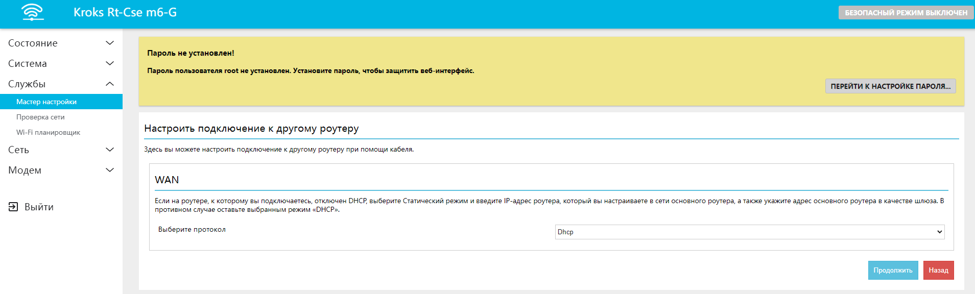Screen dimensions: 975x294
Task: Click the logout arrow icon beside Выйти
Action: pyautogui.click(x=13, y=207)
